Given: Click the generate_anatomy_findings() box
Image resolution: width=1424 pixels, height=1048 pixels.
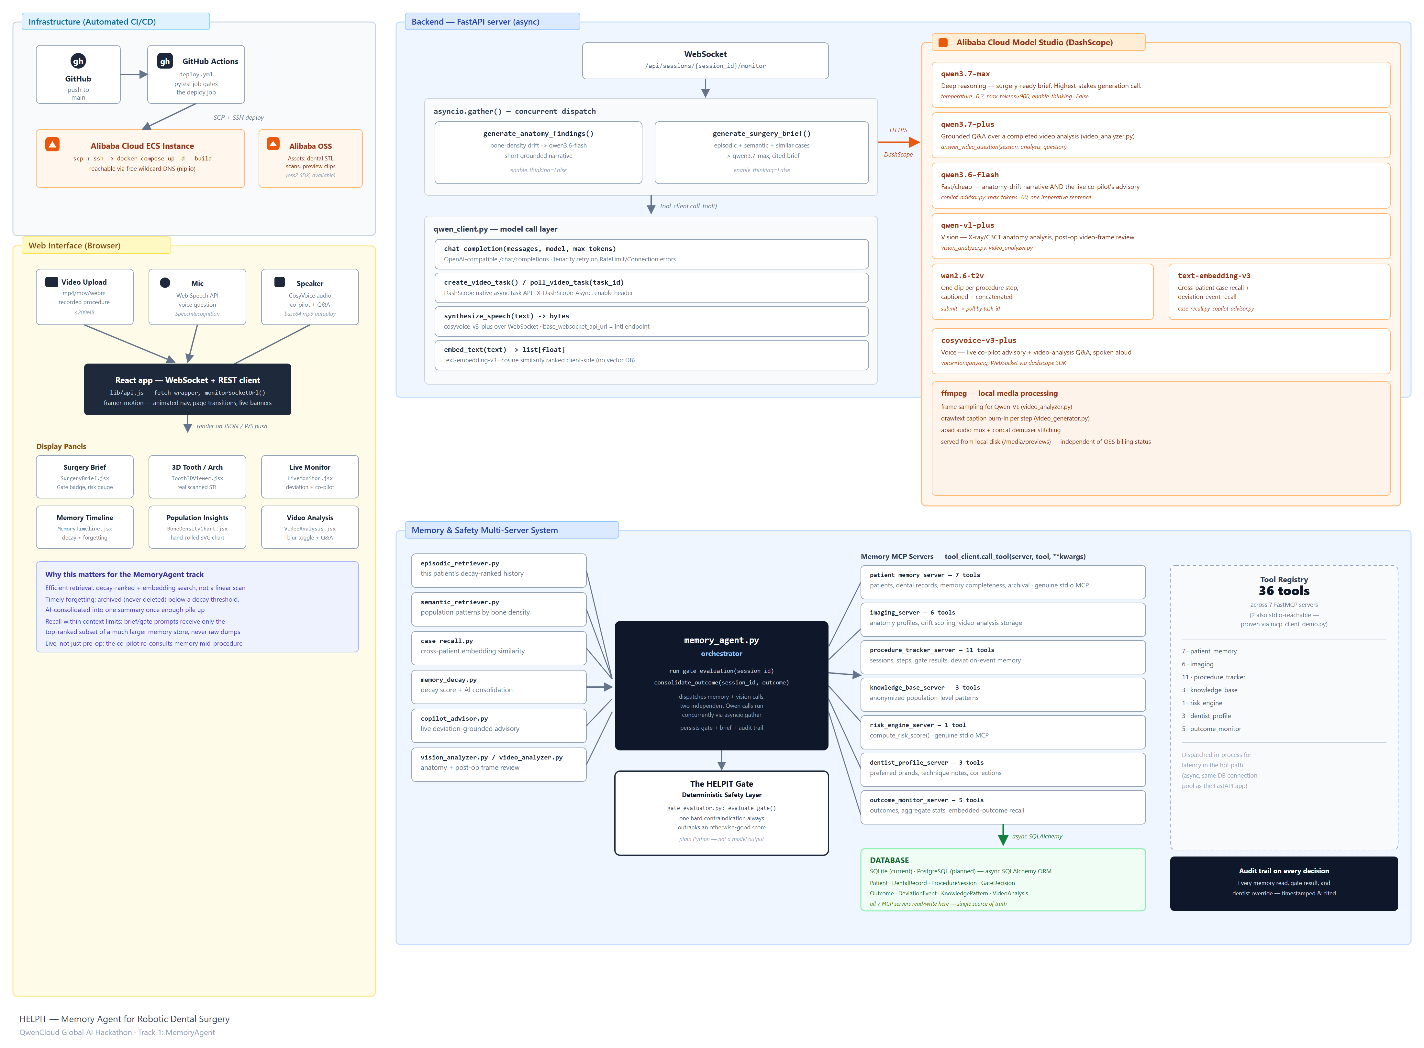Looking at the screenshot, I should 538,152.
